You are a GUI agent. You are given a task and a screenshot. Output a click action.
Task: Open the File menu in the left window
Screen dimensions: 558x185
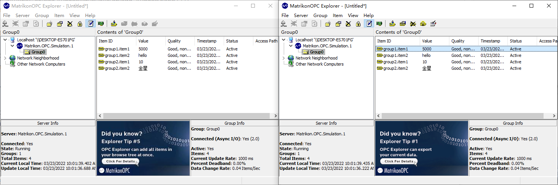pos(7,16)
